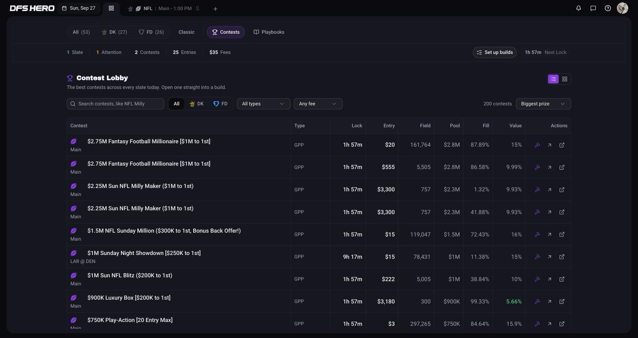Open the $900K Luxury Box contest title
The image size is (638, 338).
pos(129,298)
